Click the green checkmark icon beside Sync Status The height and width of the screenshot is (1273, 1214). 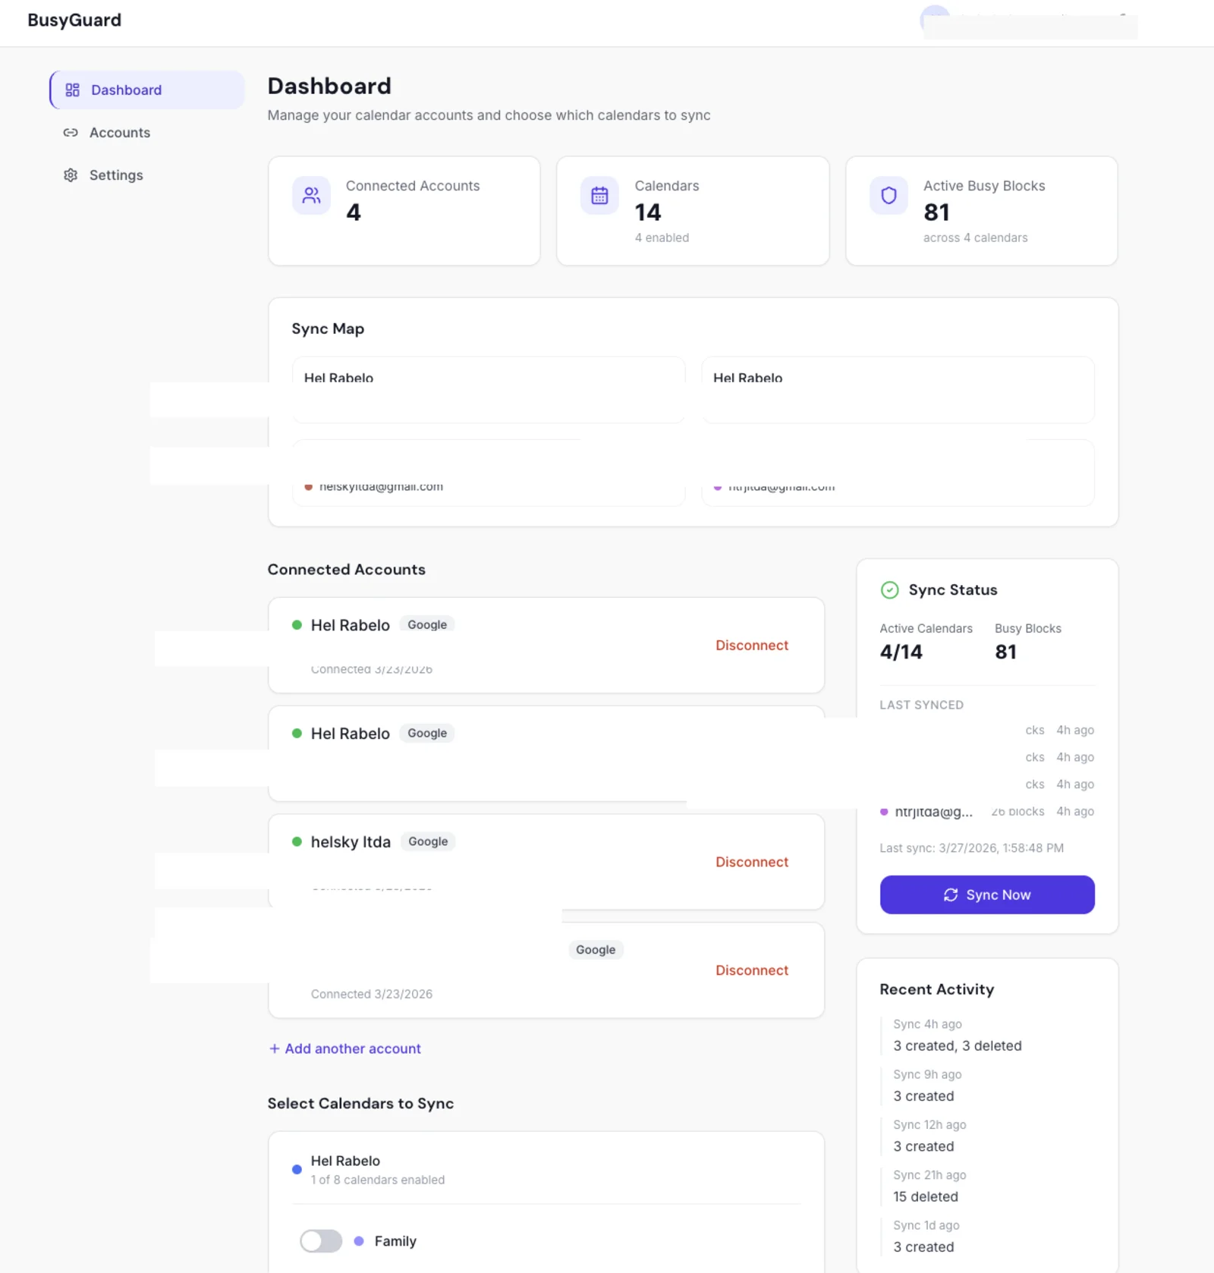[889, 589]
